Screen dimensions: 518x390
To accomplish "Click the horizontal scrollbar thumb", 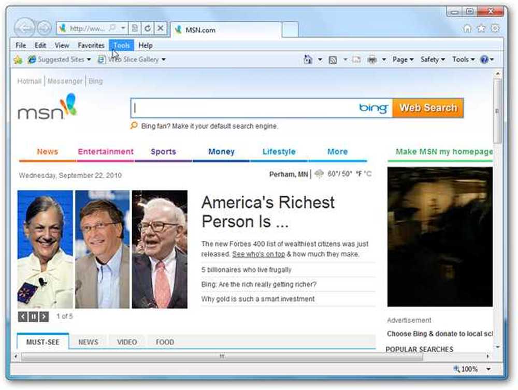I will pos(222,356).
